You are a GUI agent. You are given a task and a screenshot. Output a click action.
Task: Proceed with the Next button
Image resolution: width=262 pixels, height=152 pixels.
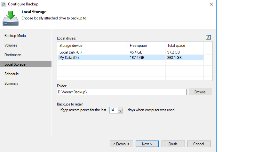click(147, 144)
